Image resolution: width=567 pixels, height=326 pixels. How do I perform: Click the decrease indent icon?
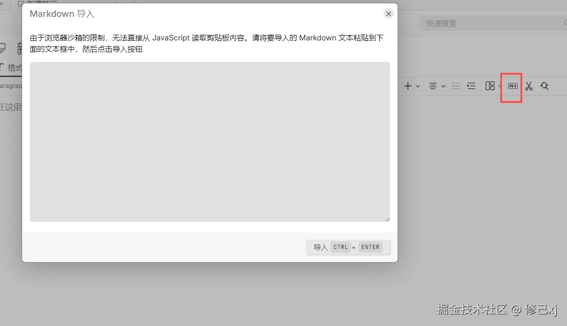click(455, 86)
